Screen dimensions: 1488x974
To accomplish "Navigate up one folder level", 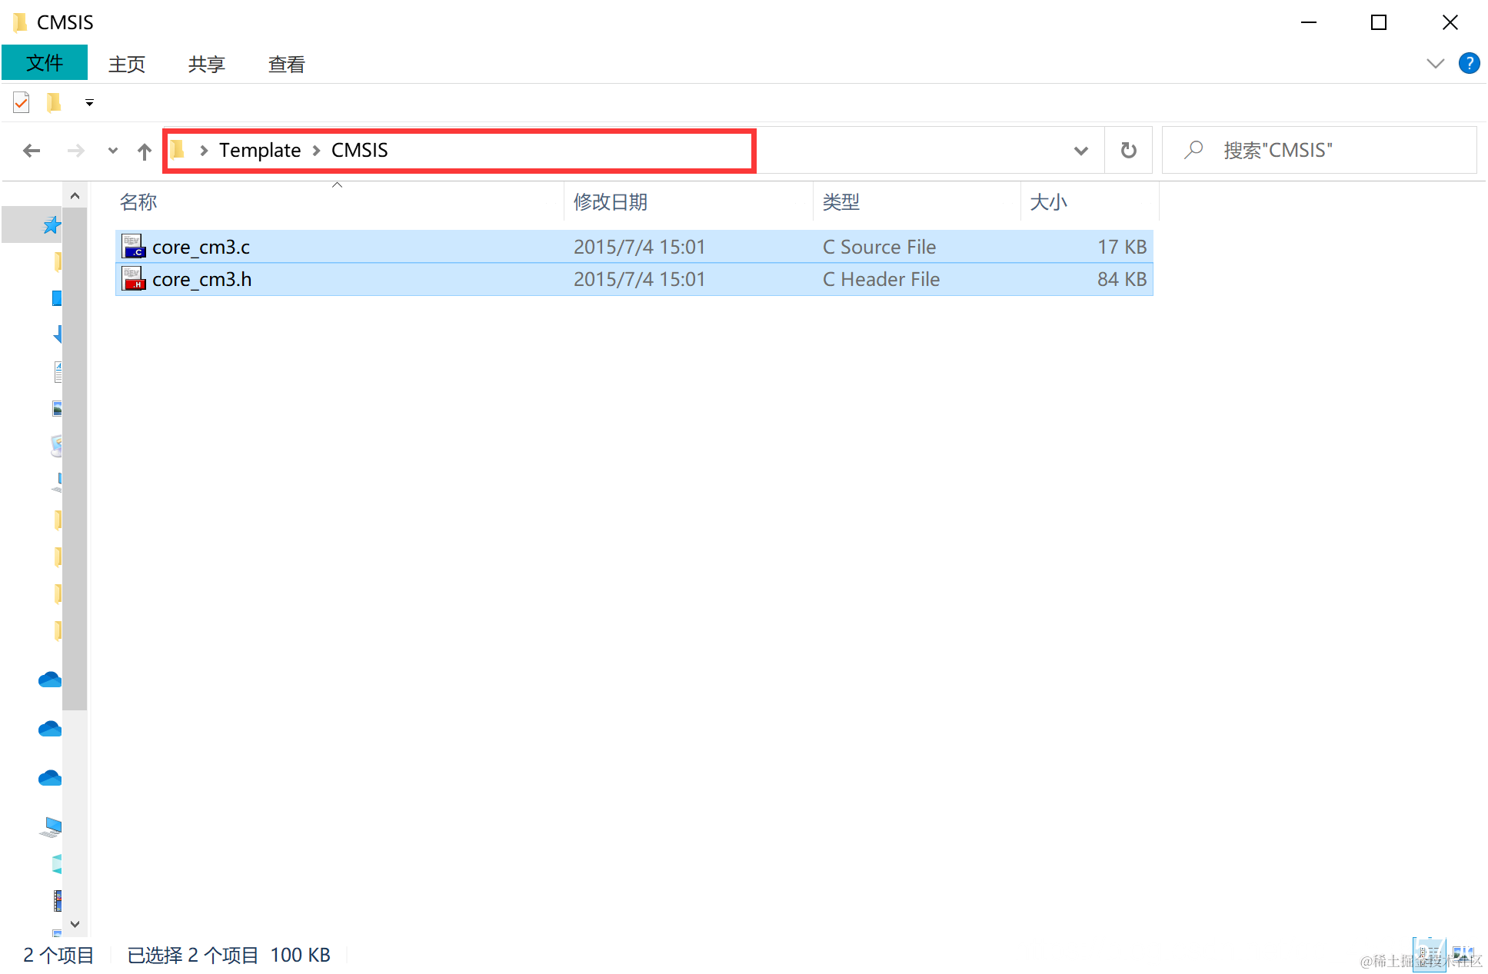I will coord(144,151).
